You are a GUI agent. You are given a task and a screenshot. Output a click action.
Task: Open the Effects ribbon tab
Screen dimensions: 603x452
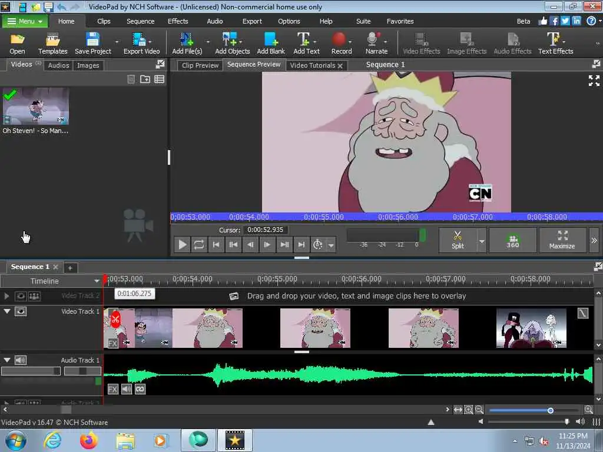178,21
